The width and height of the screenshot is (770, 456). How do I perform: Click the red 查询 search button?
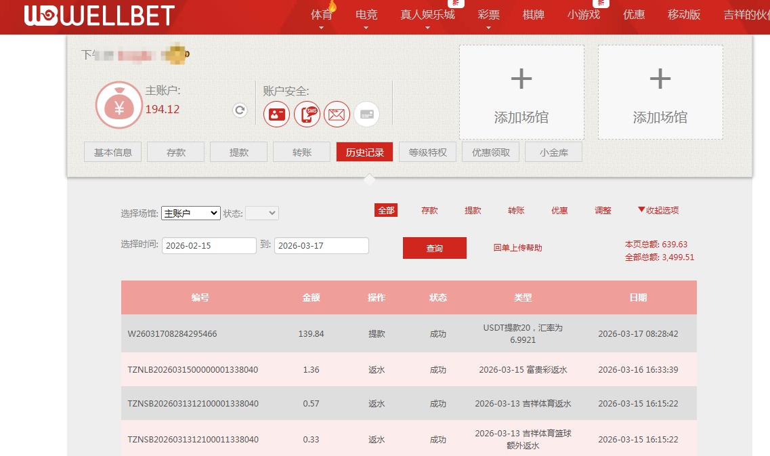434,247
